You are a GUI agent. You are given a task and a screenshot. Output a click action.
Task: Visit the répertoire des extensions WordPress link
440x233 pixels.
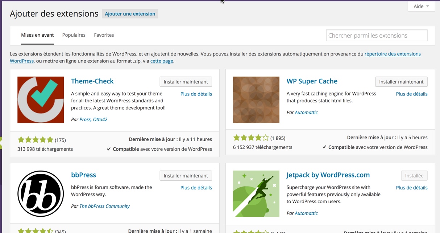(393, 54)
